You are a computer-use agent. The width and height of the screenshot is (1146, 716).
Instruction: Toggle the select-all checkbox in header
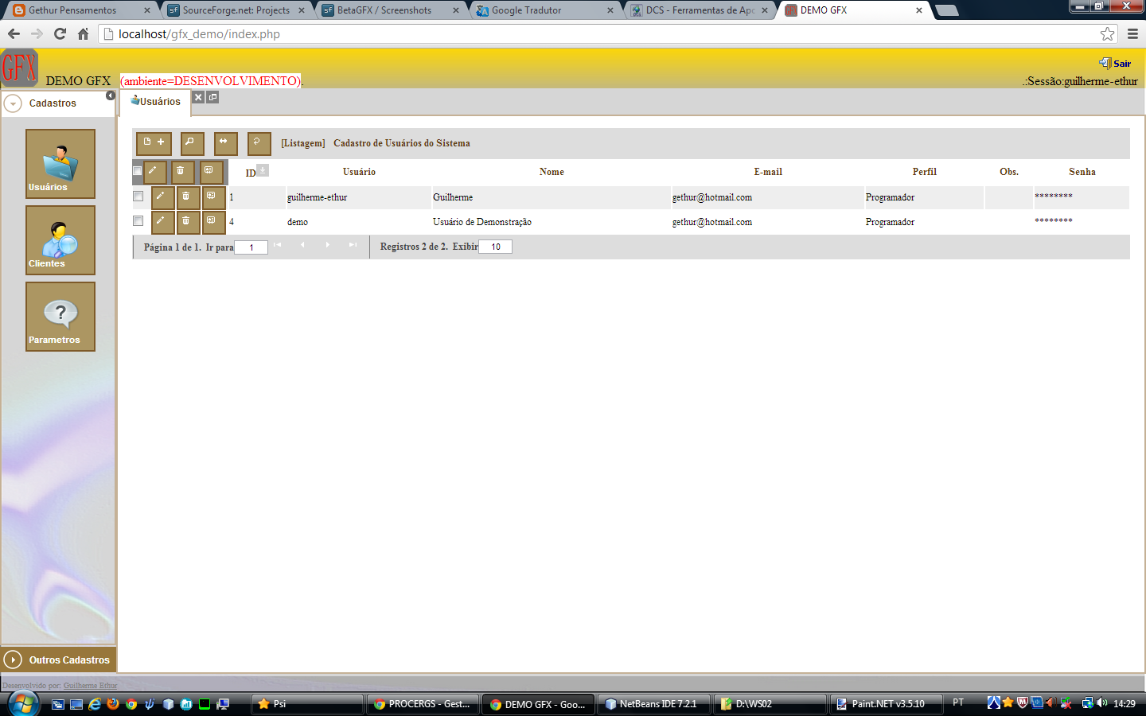coord(136,170)
